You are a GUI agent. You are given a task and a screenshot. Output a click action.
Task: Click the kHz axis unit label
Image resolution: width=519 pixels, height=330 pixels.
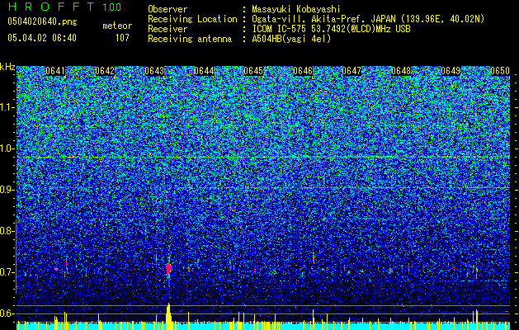[7, 67]
